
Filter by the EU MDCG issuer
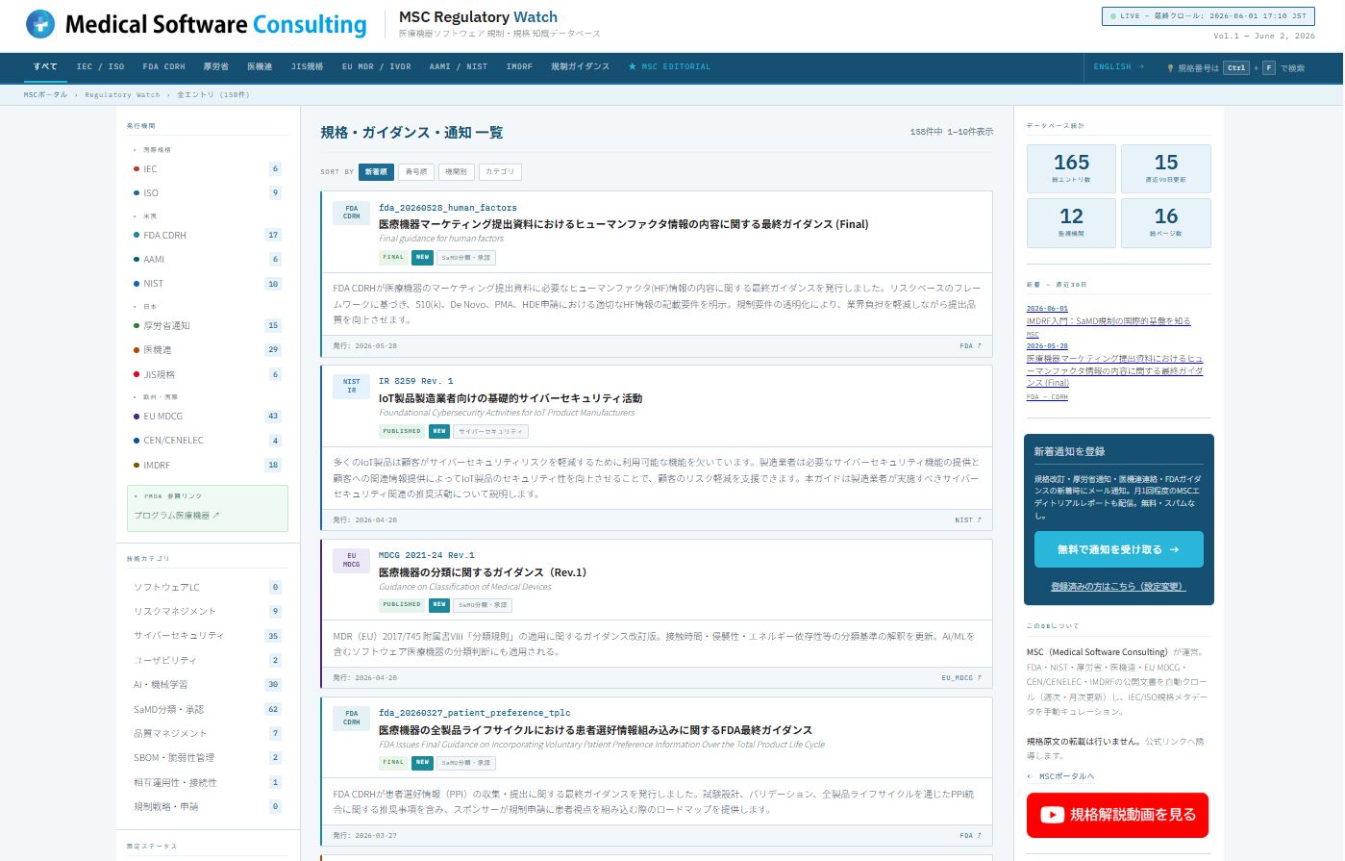click(207, 417)
